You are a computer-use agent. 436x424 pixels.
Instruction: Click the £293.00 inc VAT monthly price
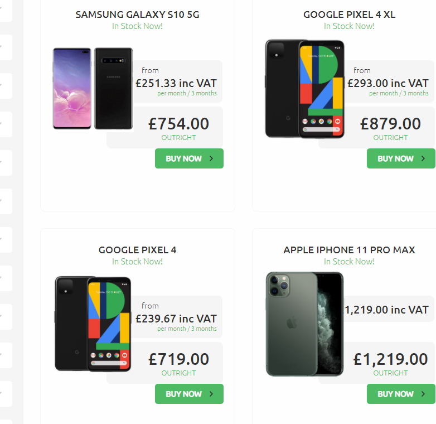(388, 84)
